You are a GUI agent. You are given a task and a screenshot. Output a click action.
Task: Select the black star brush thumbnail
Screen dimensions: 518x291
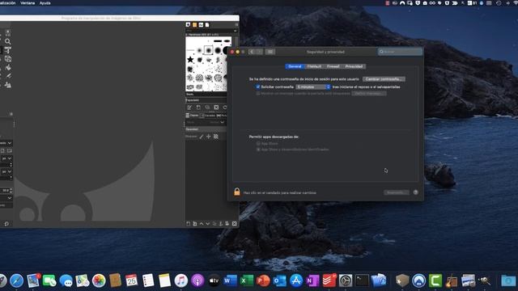(x=190, y=60)
